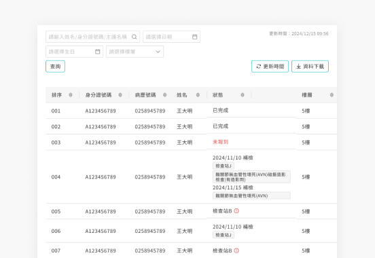375x258 pixels.
Task: Click the 樓層 column header label
Action: 307,95
